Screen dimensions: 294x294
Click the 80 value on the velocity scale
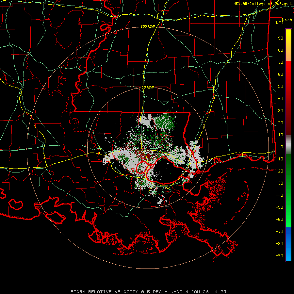[x=281, y=50]
